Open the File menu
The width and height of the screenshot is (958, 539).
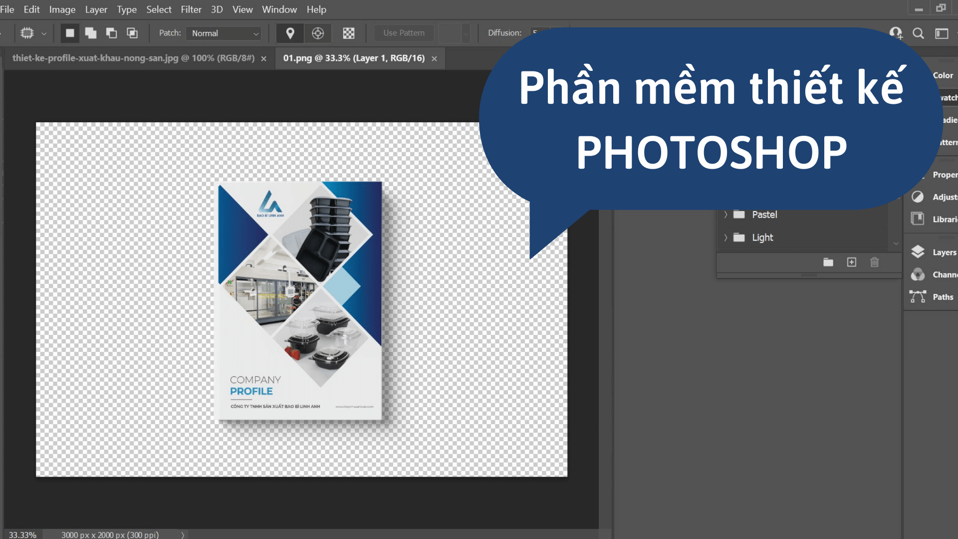coord(7,9)
